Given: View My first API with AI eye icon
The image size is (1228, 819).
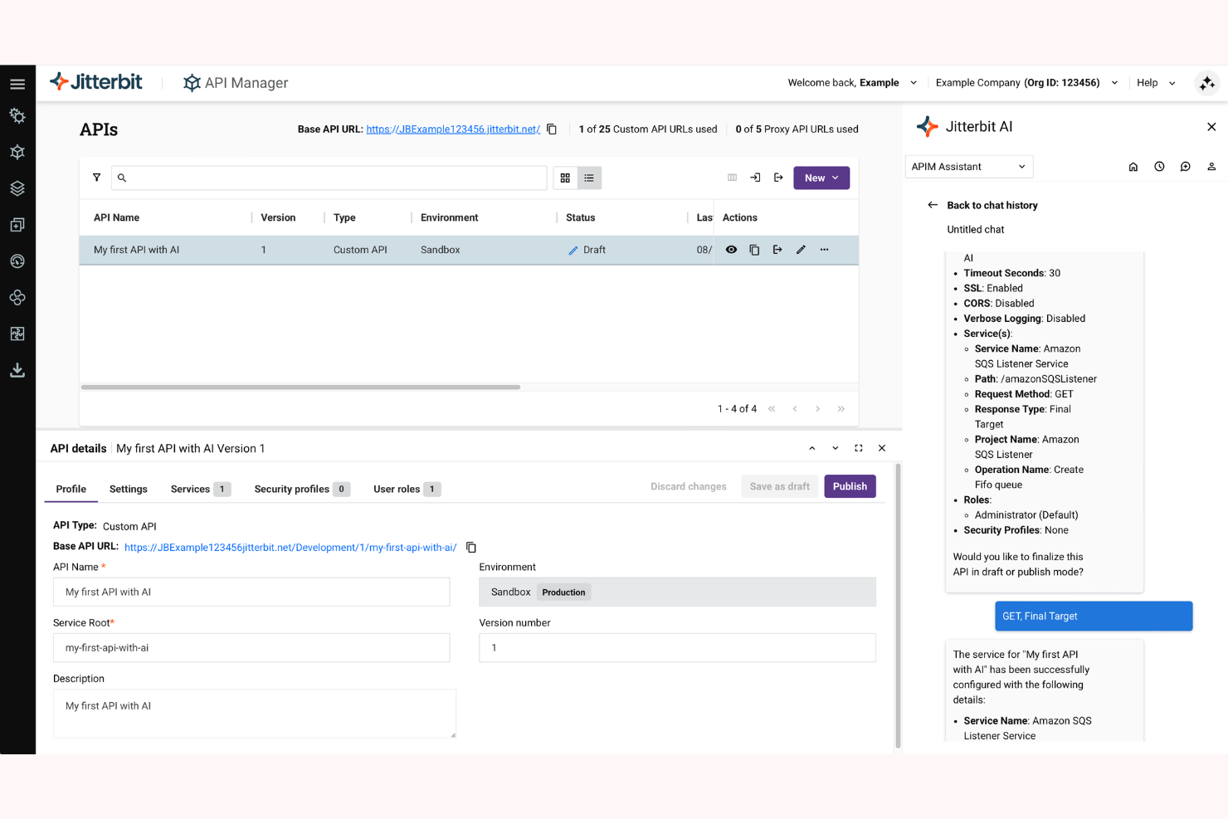Looking at the screenshot, I should [731, 250].
